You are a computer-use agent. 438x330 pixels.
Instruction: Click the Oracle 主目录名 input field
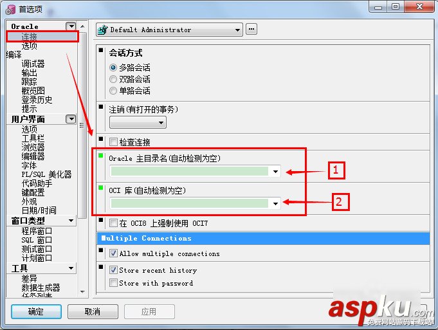tap(190, 171)
